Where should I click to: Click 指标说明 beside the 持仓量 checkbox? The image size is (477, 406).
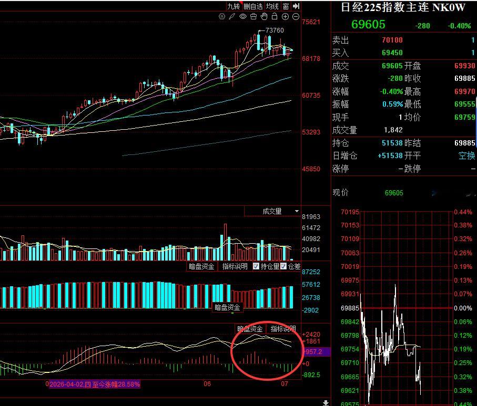(x=235, y=266)
